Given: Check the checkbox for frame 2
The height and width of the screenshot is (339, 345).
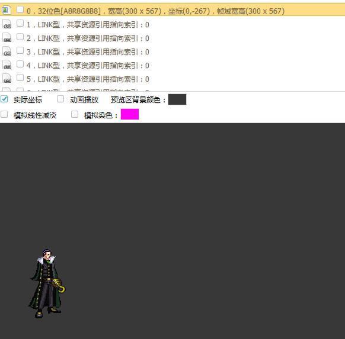Looking at the screenshot, I should coord(20,37).
